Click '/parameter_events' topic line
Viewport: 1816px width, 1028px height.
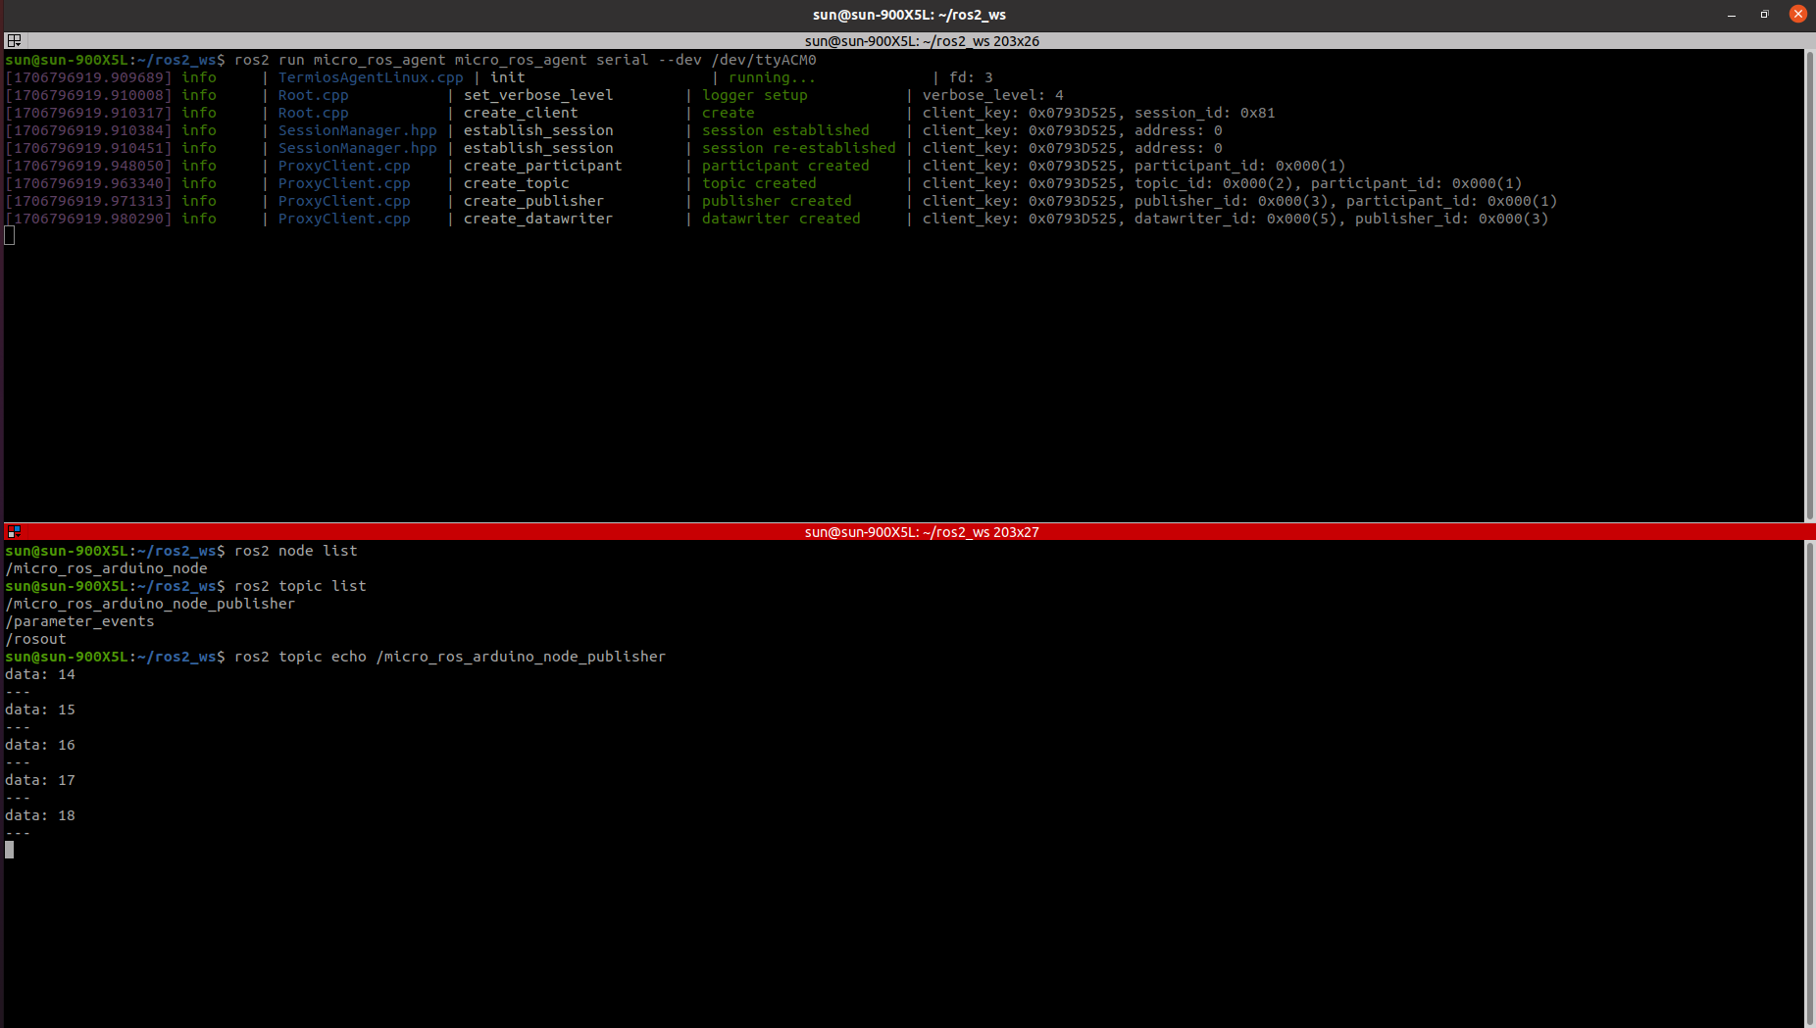point(79,621)
